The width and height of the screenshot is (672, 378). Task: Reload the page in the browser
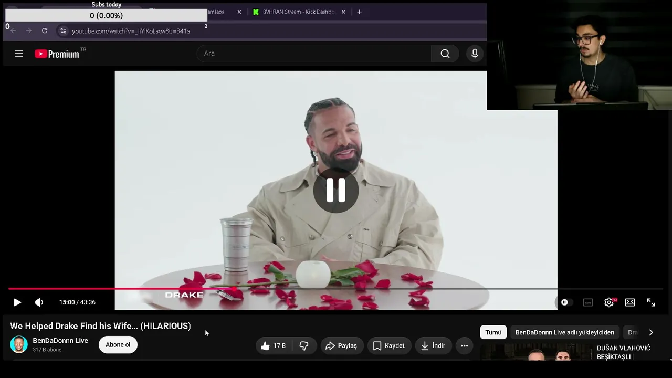(45, 31)
